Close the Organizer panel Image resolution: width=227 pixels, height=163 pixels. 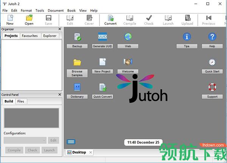[x=60, y=29]
